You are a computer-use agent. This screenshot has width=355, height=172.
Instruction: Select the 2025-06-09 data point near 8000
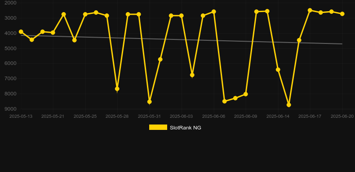pos(246,94)
